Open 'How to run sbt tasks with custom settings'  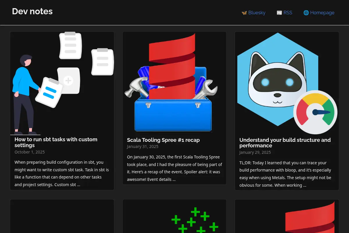click(x=56, y=142)
